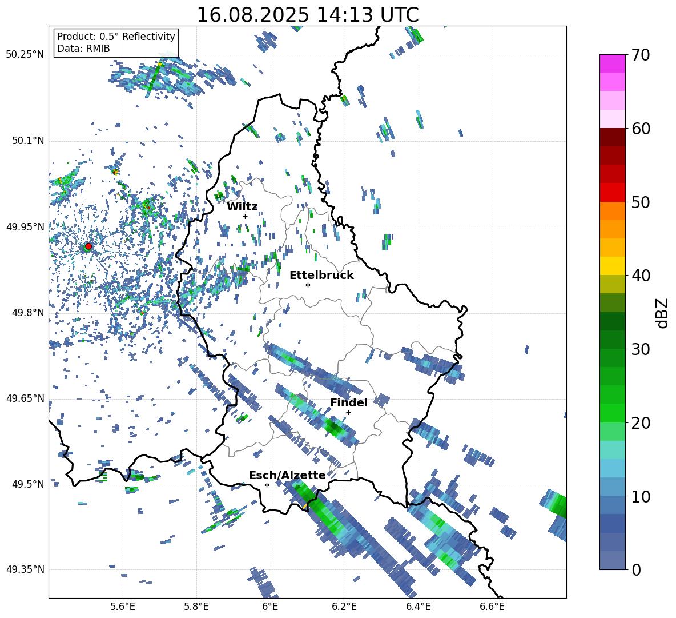Image resolution: width=676 pixels, height=618 pixels.
Task: Select the light cyan colorbar band at 15 dBZ
Action: pos(612,450)
